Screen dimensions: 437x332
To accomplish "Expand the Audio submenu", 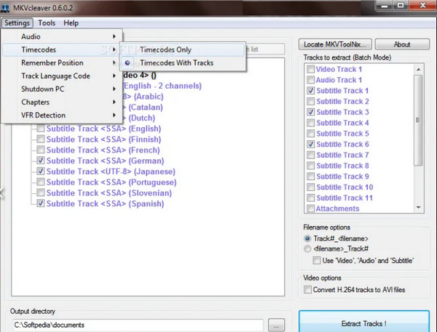I will (x=62, y=36).
